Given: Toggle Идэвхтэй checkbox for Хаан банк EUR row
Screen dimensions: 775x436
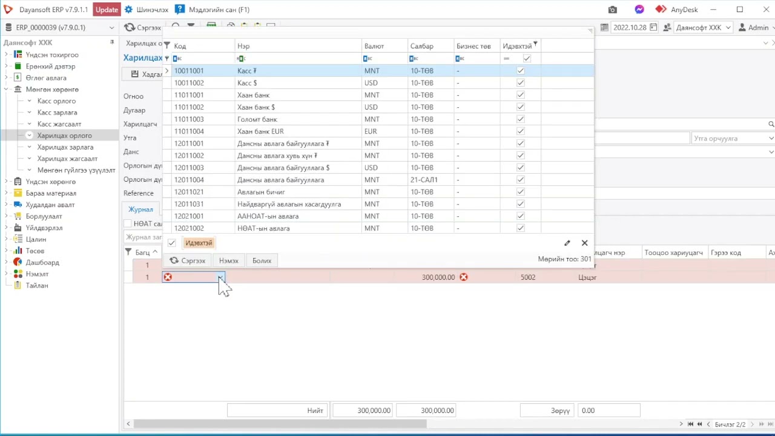Looking at the screenshot, I should tap(520, 131).
